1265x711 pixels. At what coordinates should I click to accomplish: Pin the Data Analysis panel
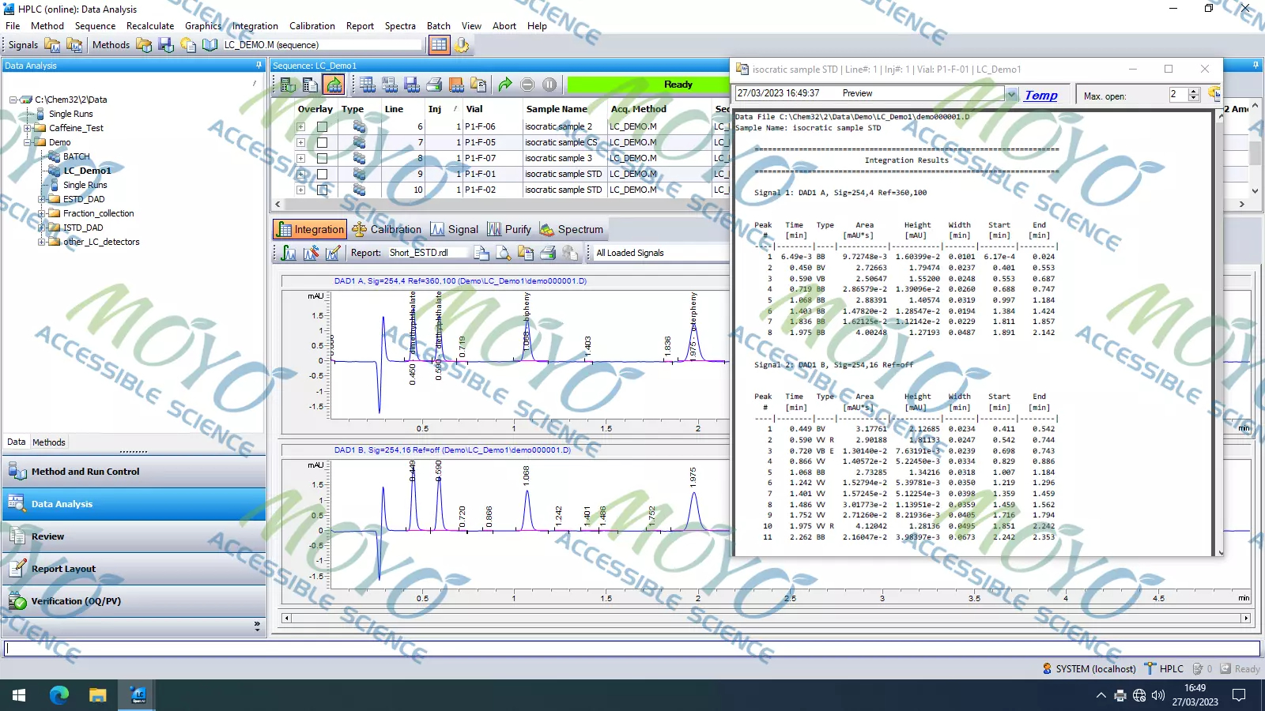pos(259,66)
